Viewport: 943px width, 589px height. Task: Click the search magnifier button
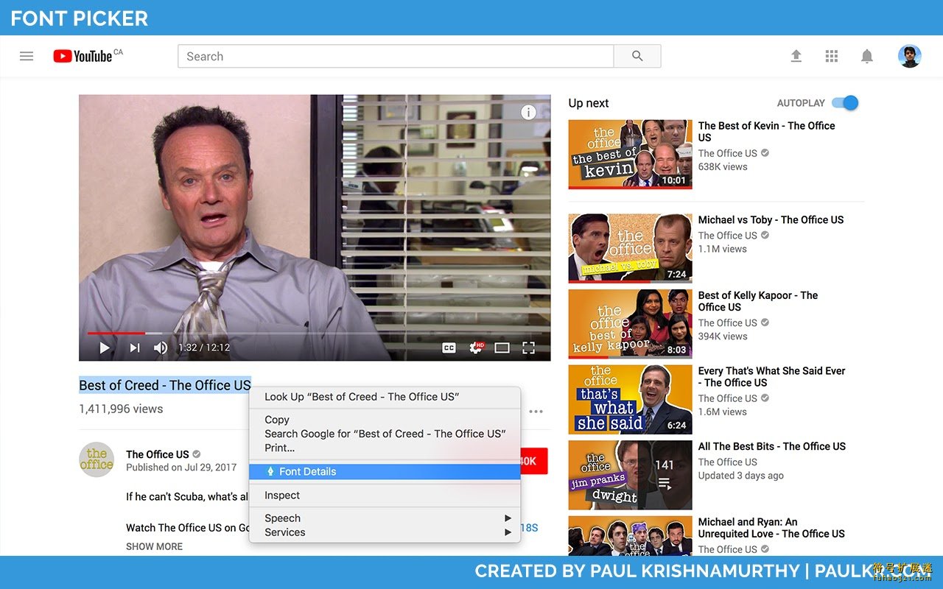pyautogui.click(x=637, y=56)
